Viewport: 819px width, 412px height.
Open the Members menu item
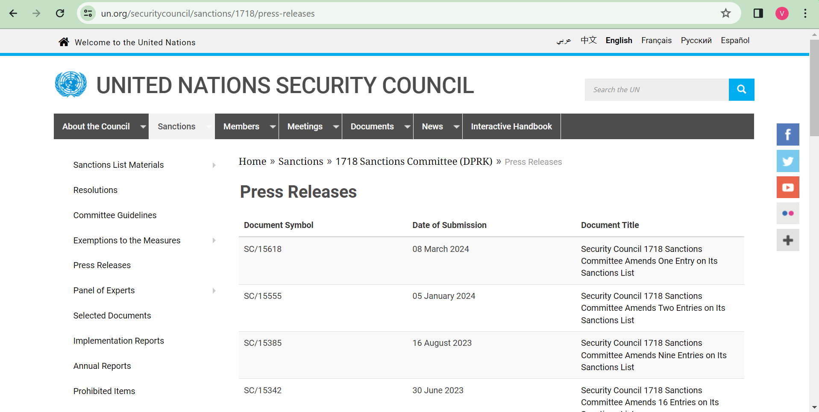(x=241, y=126)
